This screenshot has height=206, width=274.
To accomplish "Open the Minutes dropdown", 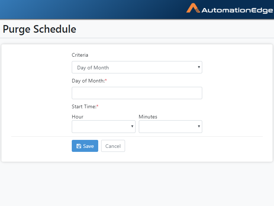I will (170, 126).
